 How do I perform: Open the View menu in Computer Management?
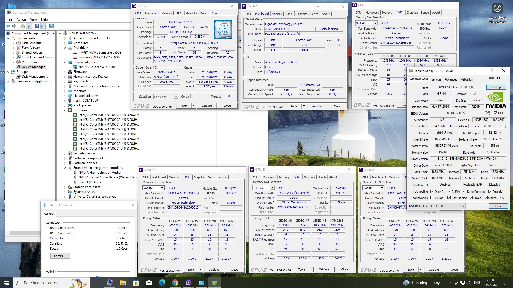pos(33,19)
